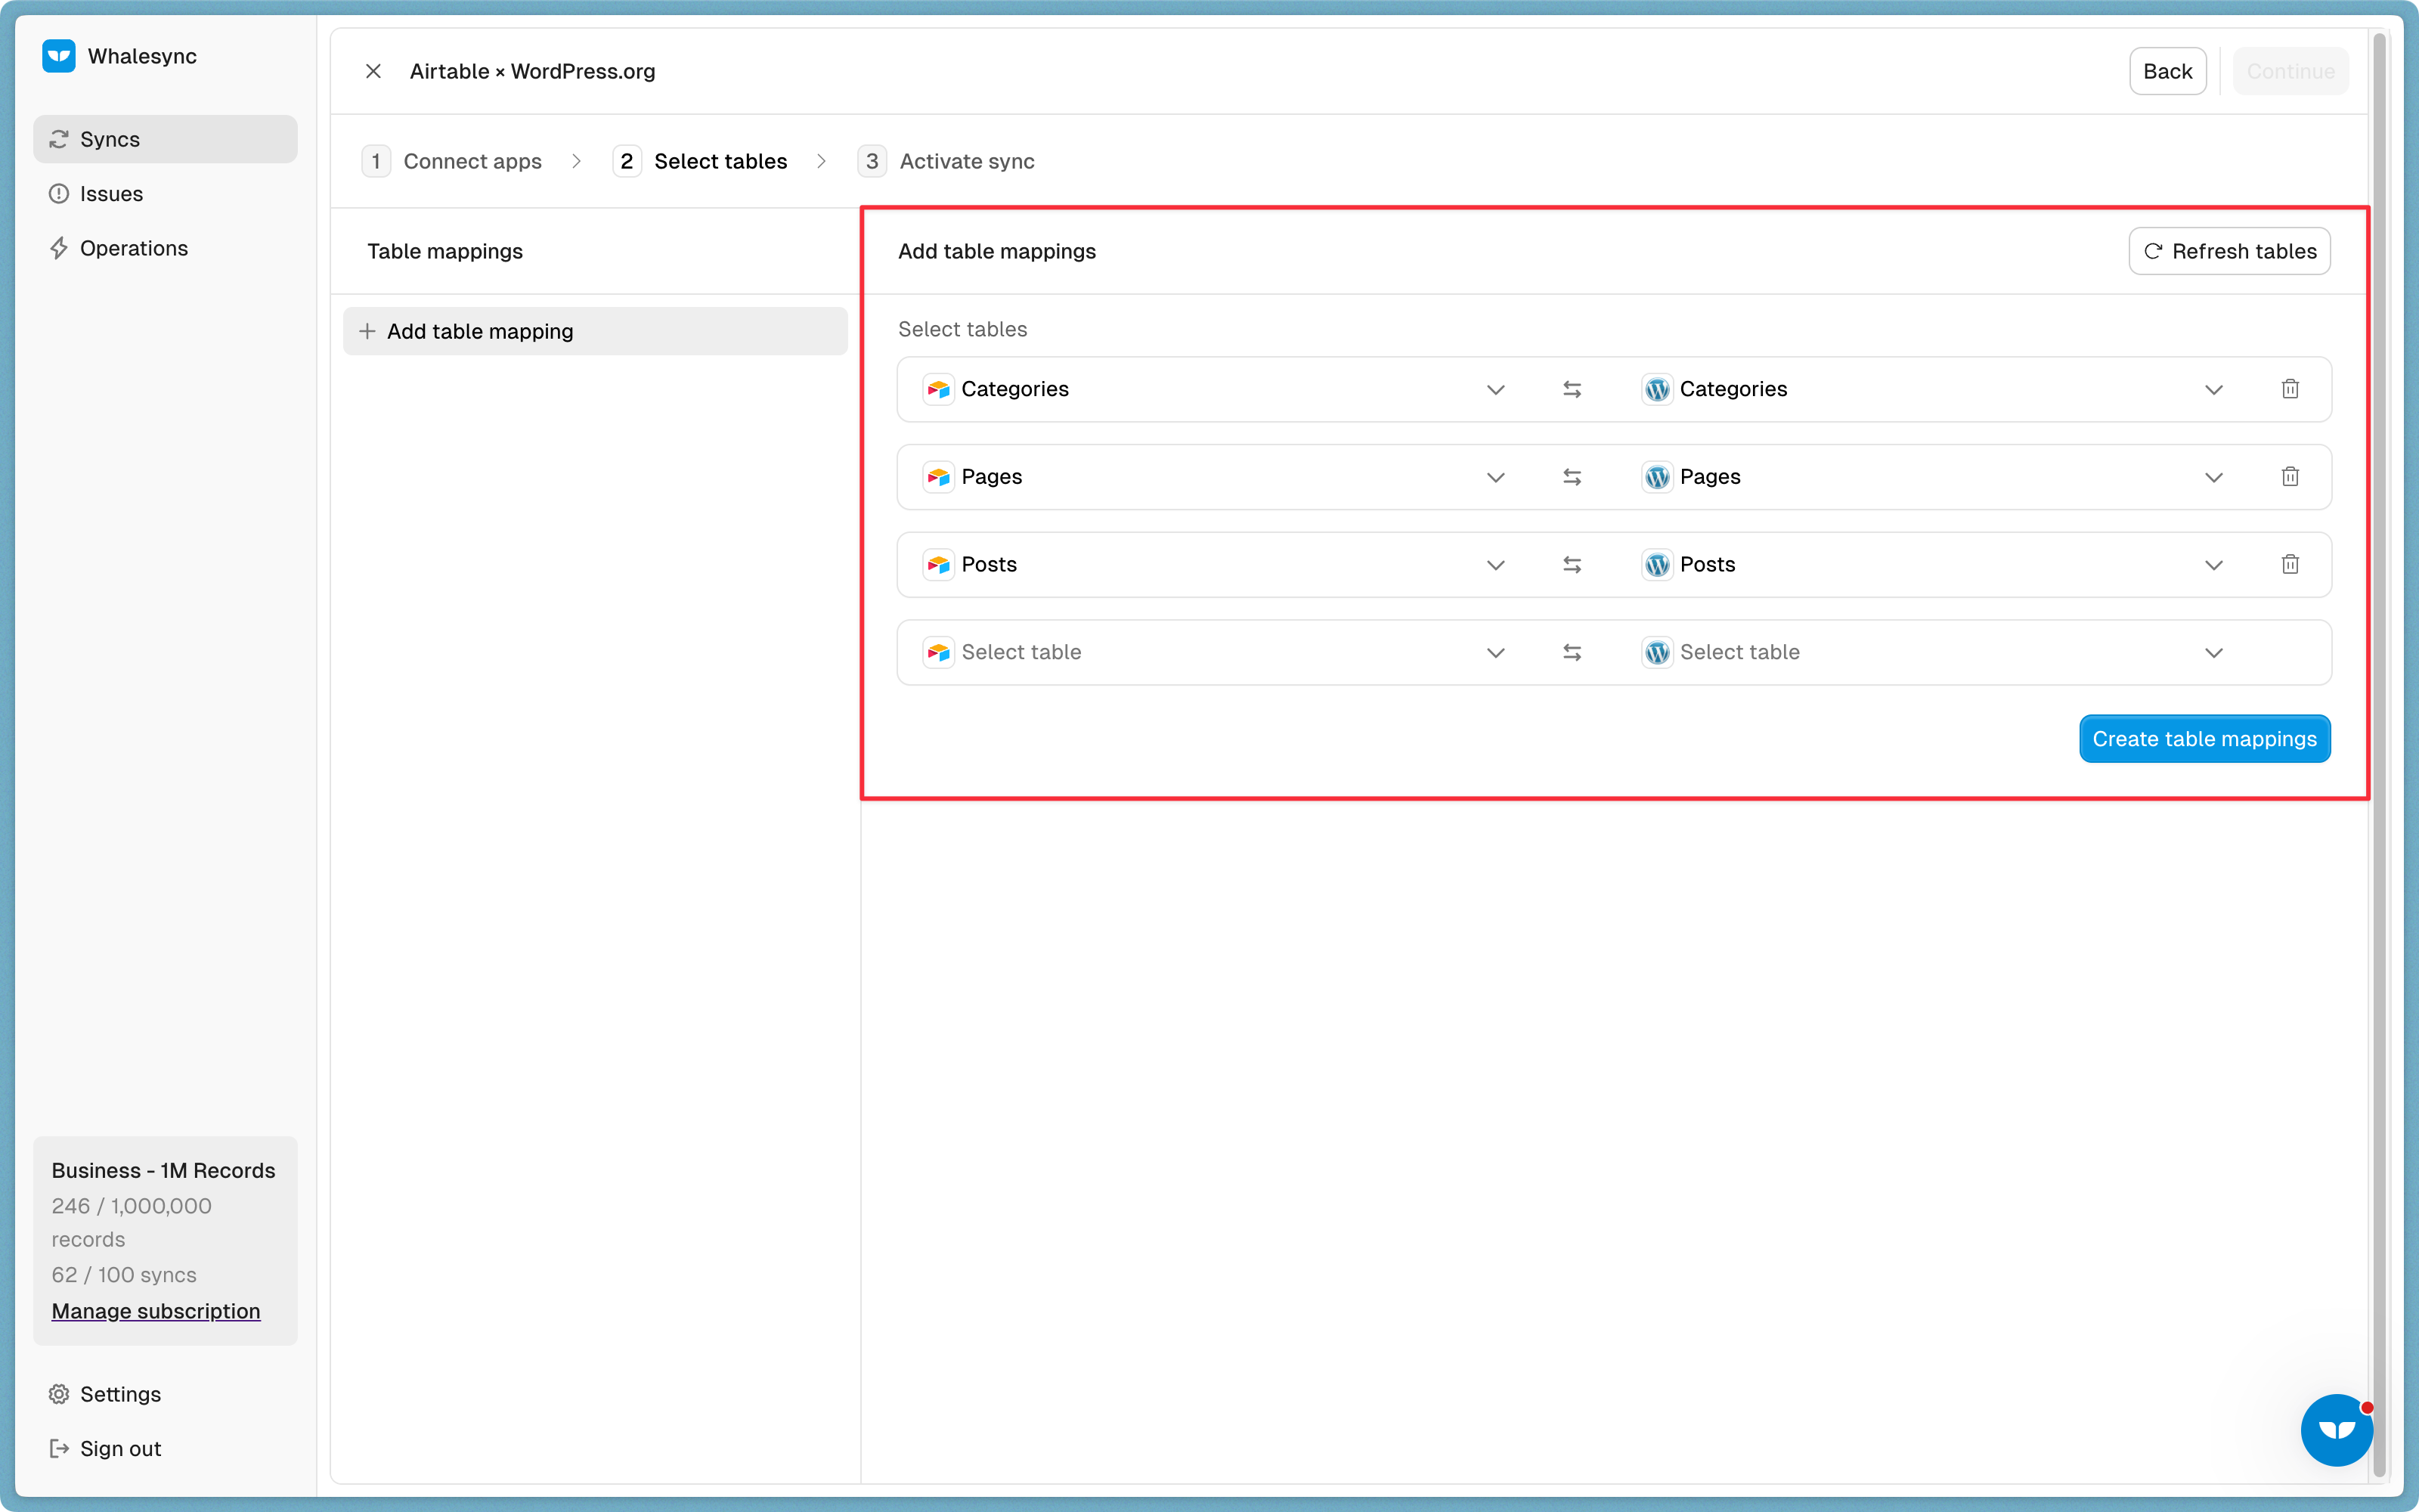Click the Back button

[x=2167, y=71]
